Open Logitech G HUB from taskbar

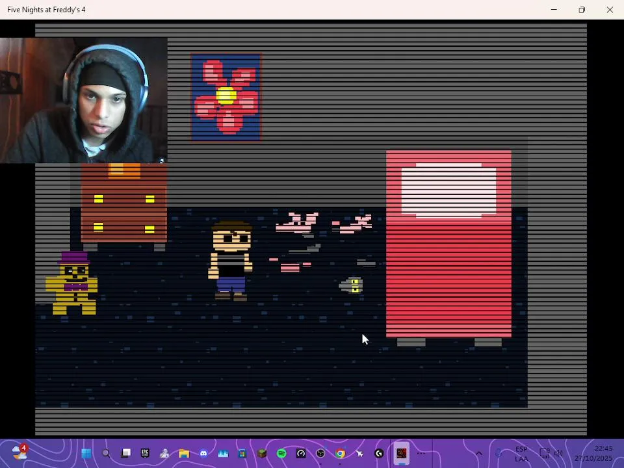[x=379, y=453]
